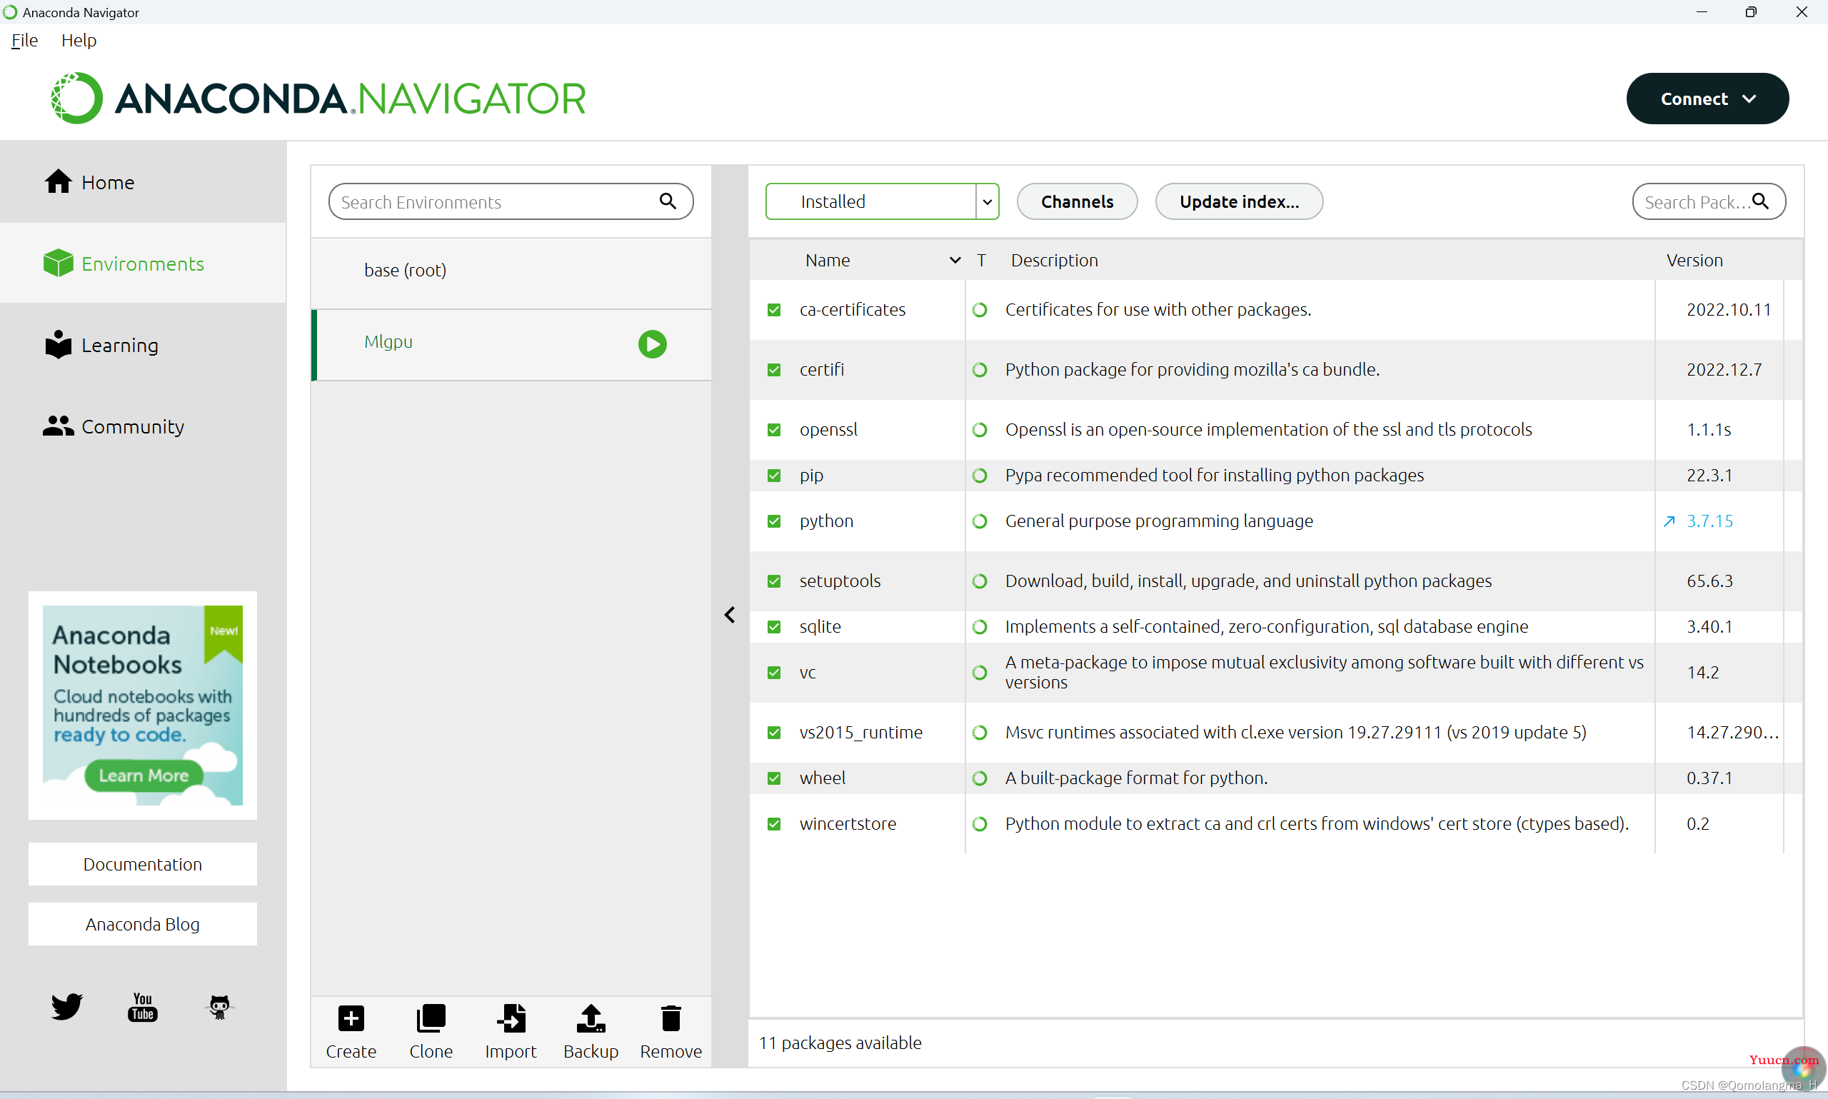Toggle the certifi package checkbox
The height and width of the screenshot is (1099, 1828).
[774, 369]
